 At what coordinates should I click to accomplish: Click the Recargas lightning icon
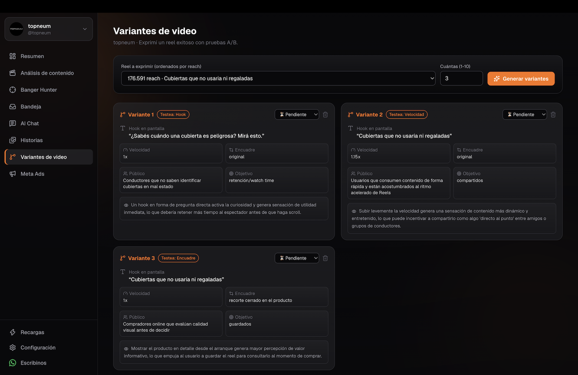[13, 332]
